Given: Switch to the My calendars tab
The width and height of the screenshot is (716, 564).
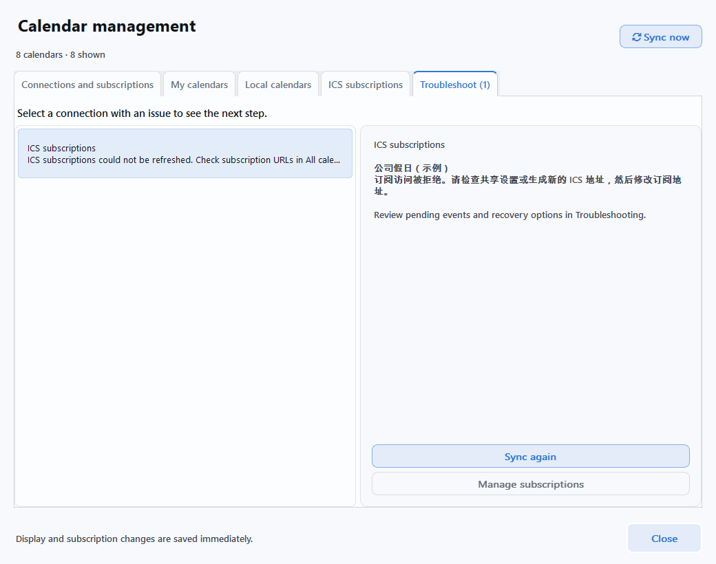Looking at the screenshot, I should pos(199,85).
